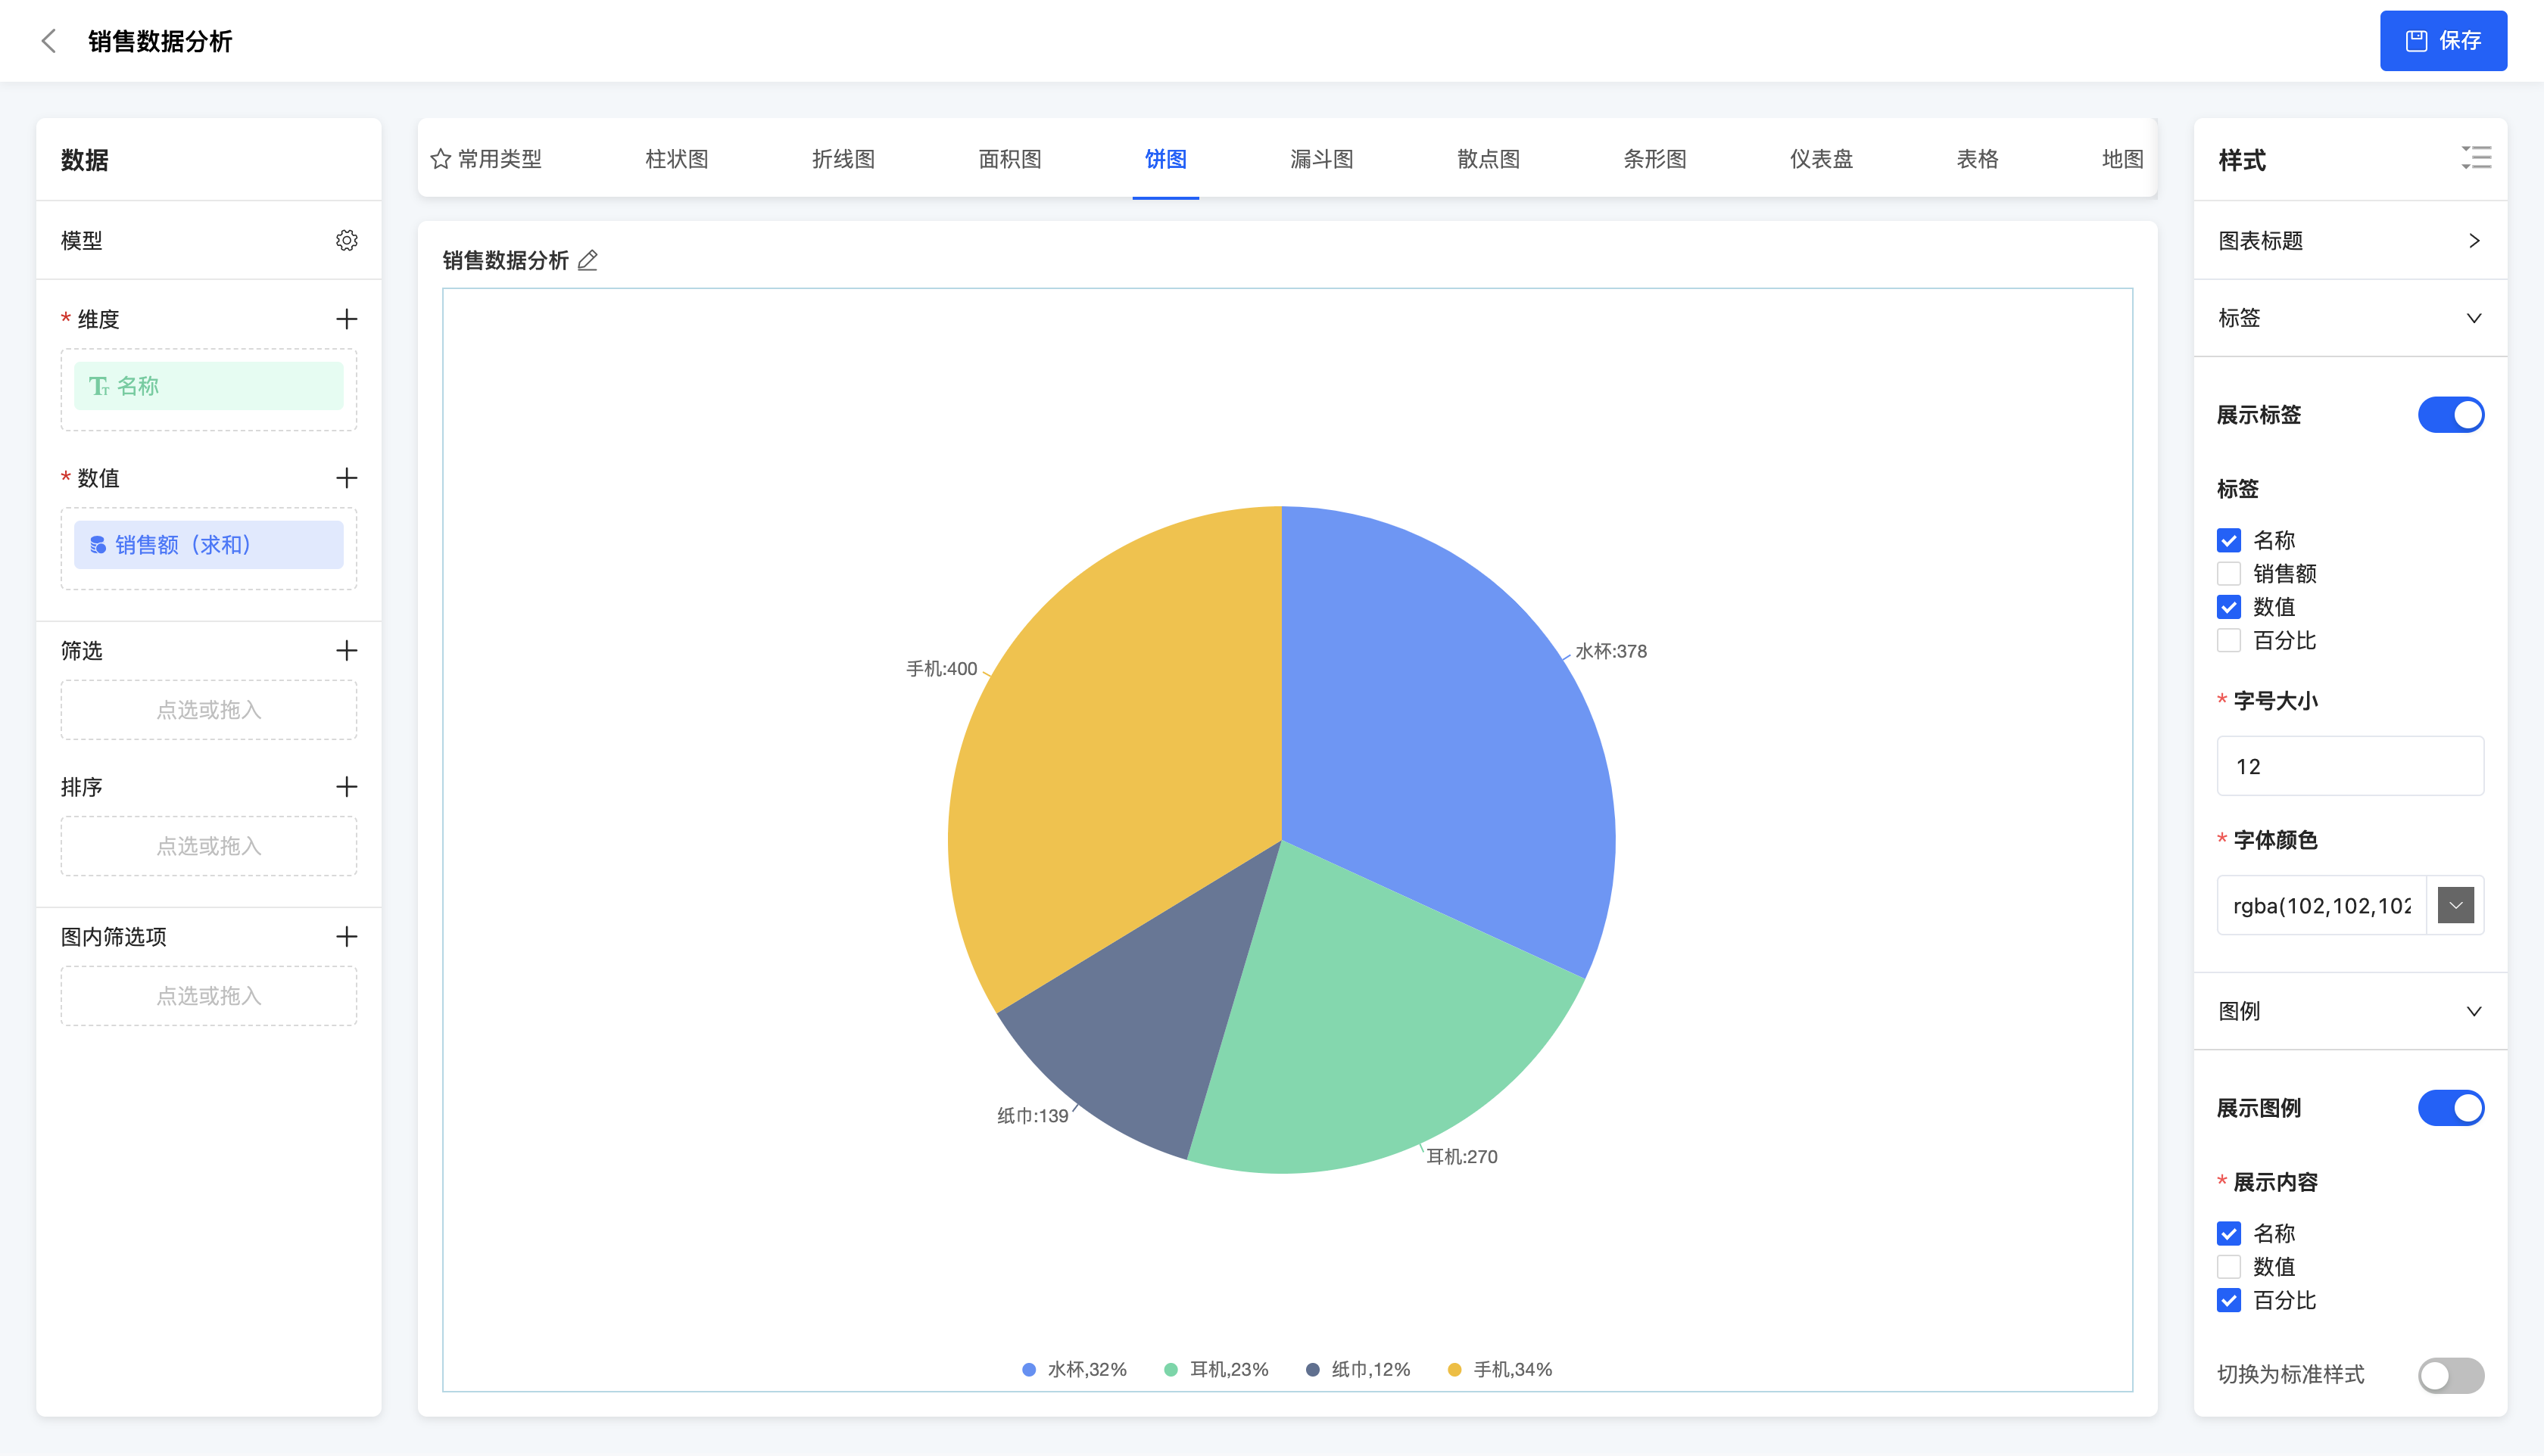Viewport: 2544px width, 1456px height.
Task: Add a value field with plus icon
Action: (346, 478)
